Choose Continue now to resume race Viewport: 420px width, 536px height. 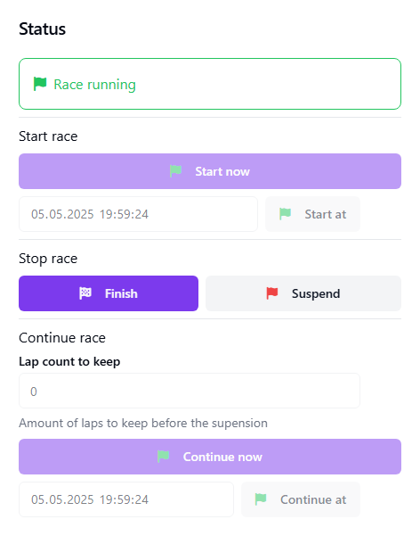[x=210, y=457]
